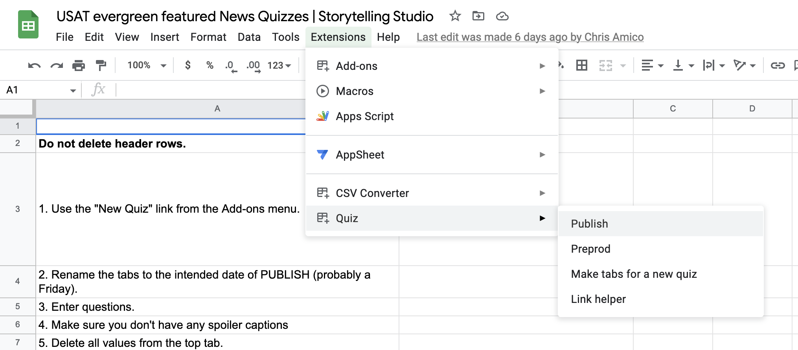
Task: Choose Publish from Quiz submenu
Action: click(660, 224)
